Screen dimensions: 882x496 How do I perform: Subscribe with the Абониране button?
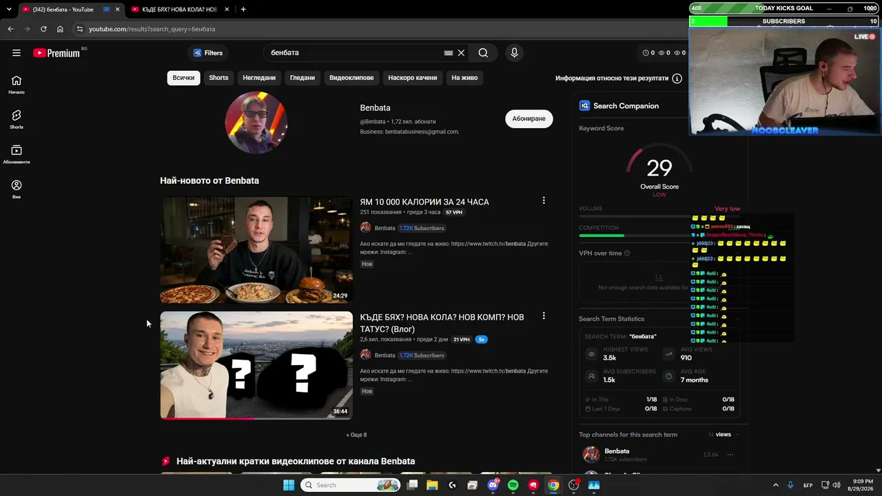point(529,118)
